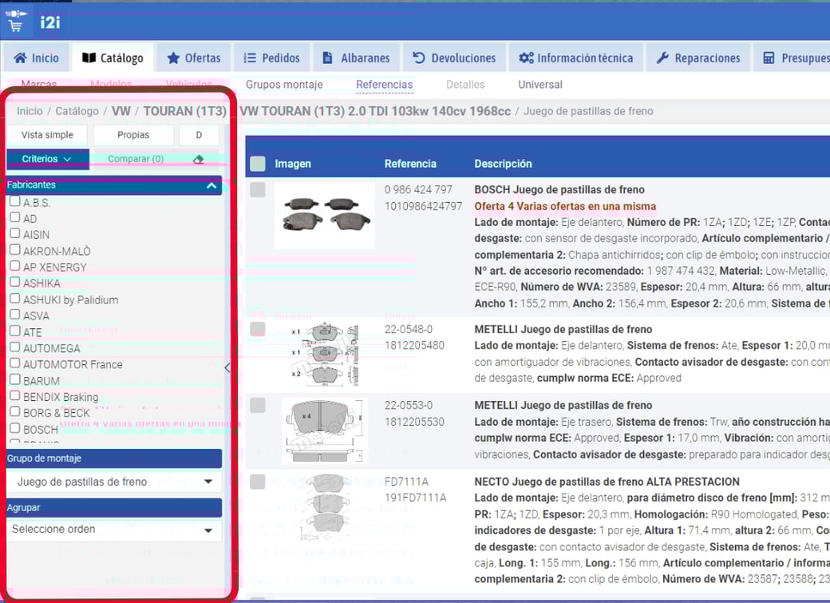
Task: Collapse the left sidebar arrow
Action: pos(227,367)
